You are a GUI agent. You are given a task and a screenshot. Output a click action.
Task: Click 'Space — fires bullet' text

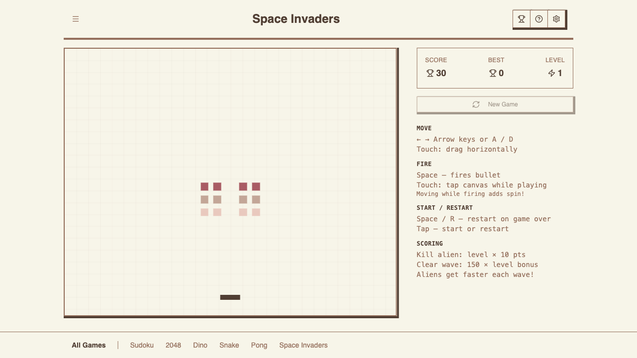(458, 175)
